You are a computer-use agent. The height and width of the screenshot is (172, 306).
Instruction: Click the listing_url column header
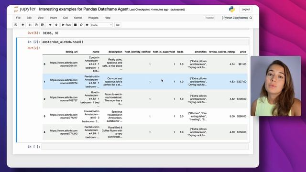71,52
